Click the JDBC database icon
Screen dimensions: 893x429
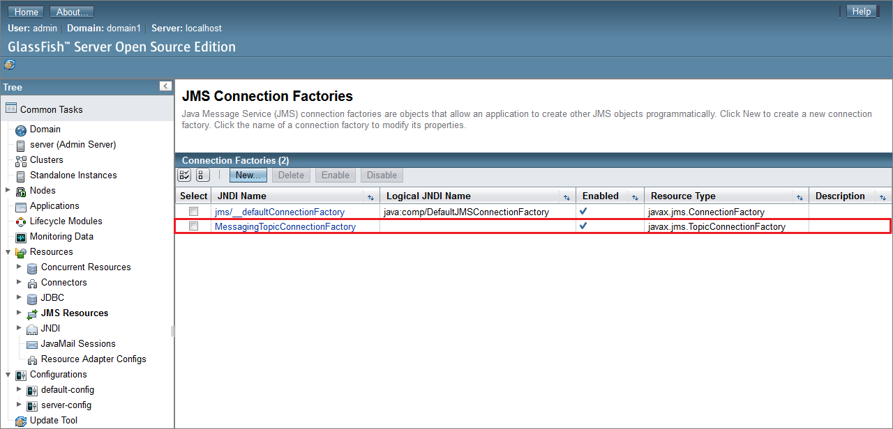click(32, 298)
